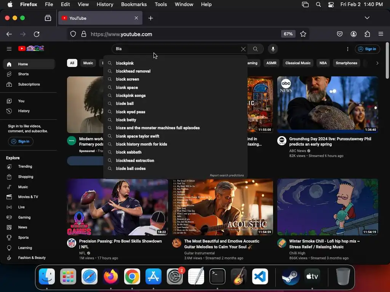The height and width of the screenshot is (292, 390).
Task: Click the YouTube logo
Action: pyautogui.click(x=31, y=48)
